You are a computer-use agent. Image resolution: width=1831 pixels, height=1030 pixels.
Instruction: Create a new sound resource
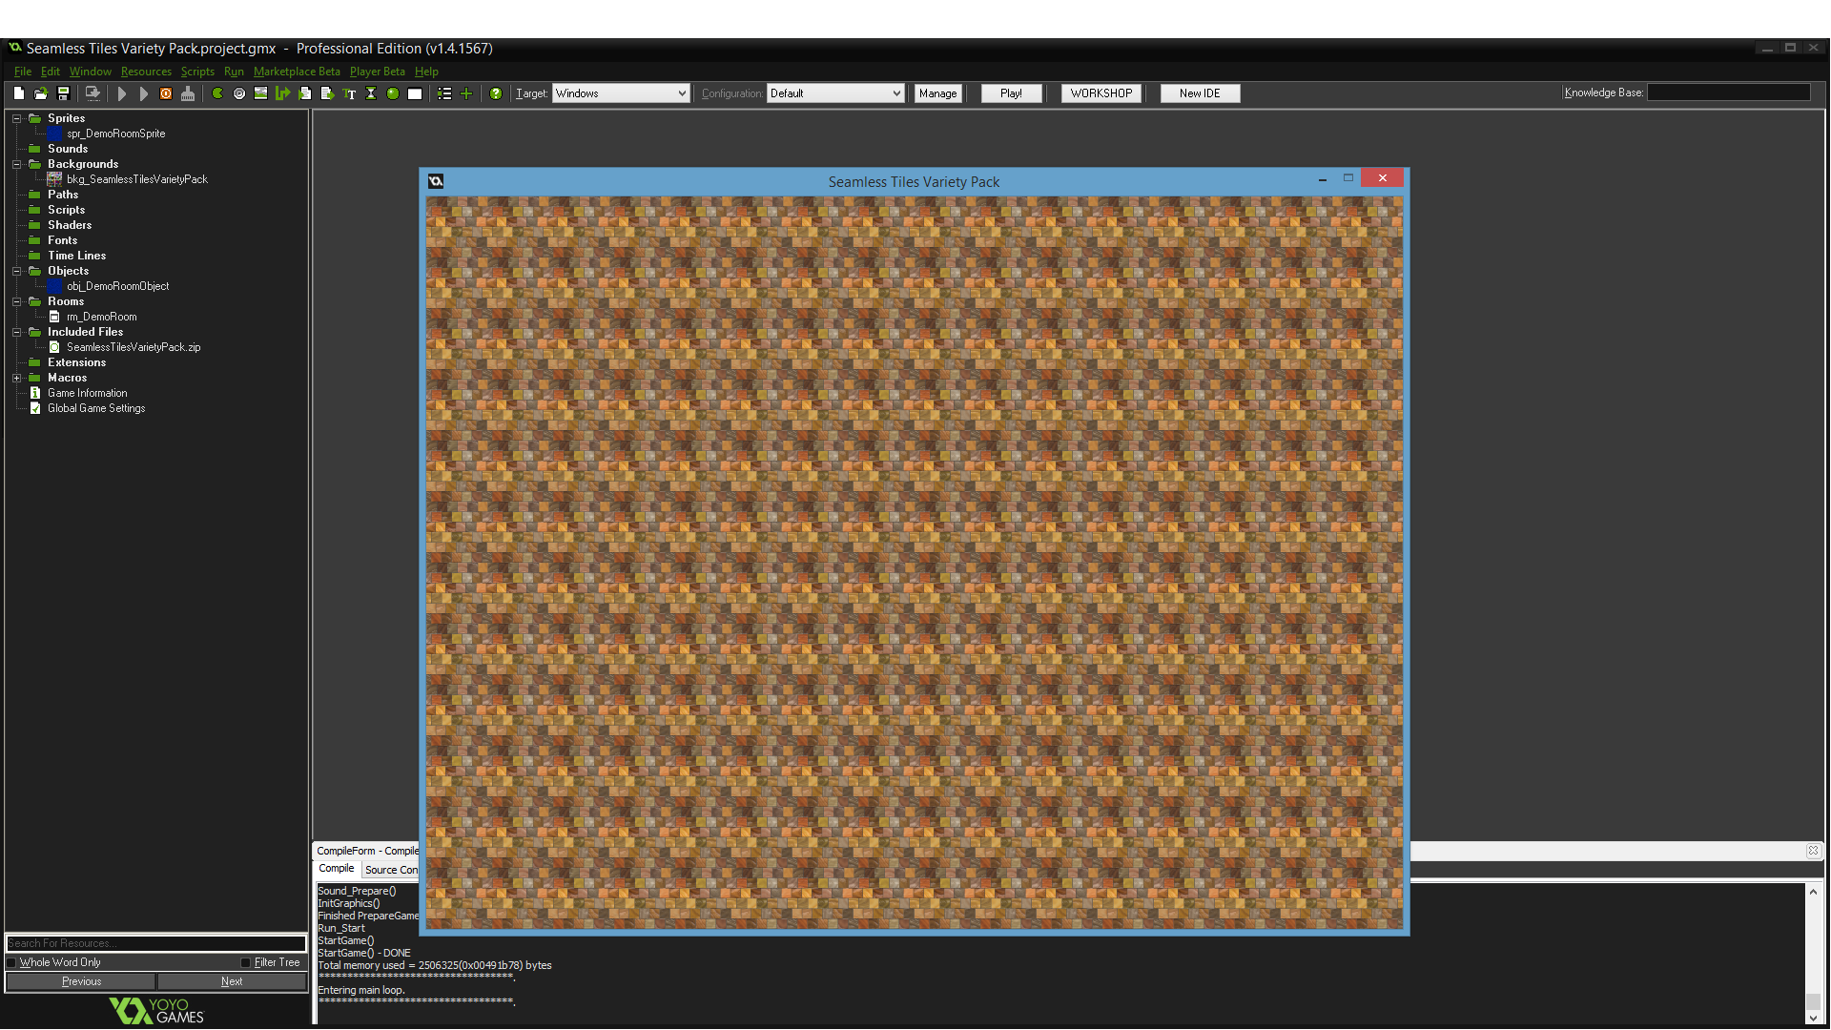click(x=239, y=93)
